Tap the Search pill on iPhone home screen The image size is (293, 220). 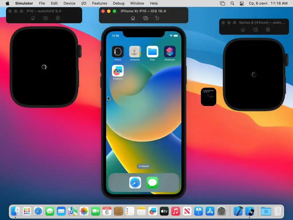[x=144, y=166]
